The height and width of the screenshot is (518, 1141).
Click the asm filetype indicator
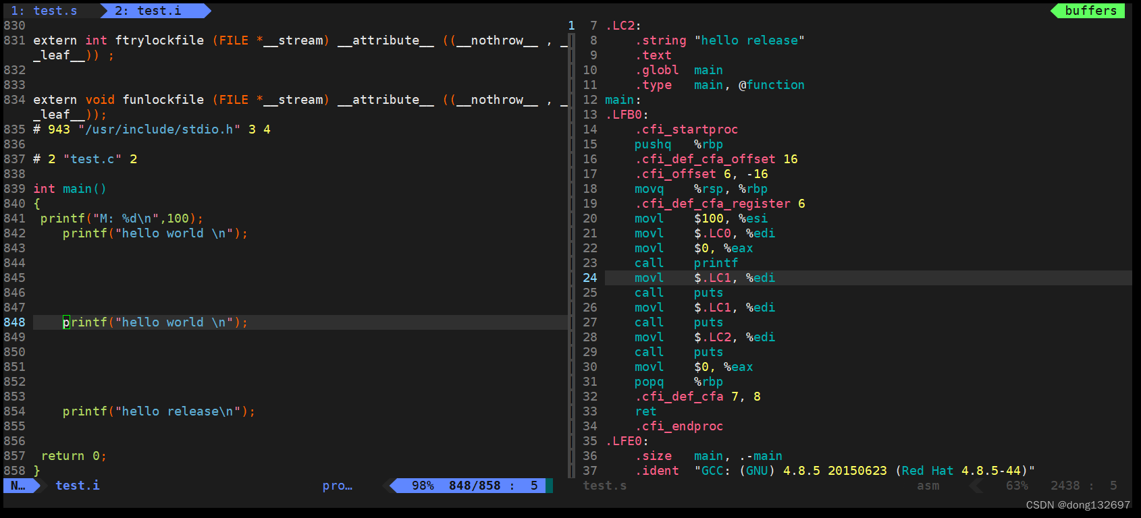(x=928, y=486)
